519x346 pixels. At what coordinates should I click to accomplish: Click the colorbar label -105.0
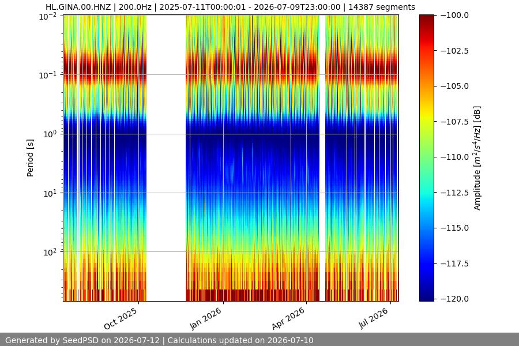(454, 86)
